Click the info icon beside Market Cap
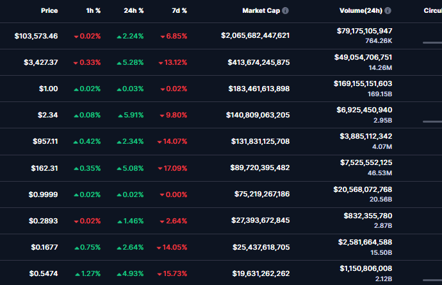442x285 pixels. [285, 11]
